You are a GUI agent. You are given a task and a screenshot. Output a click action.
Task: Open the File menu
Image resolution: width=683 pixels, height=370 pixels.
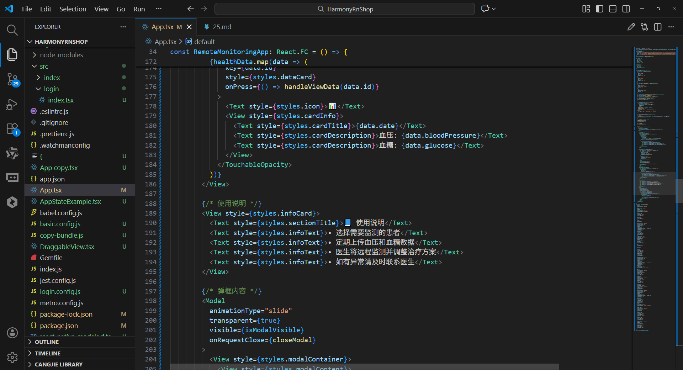point(27,9)
